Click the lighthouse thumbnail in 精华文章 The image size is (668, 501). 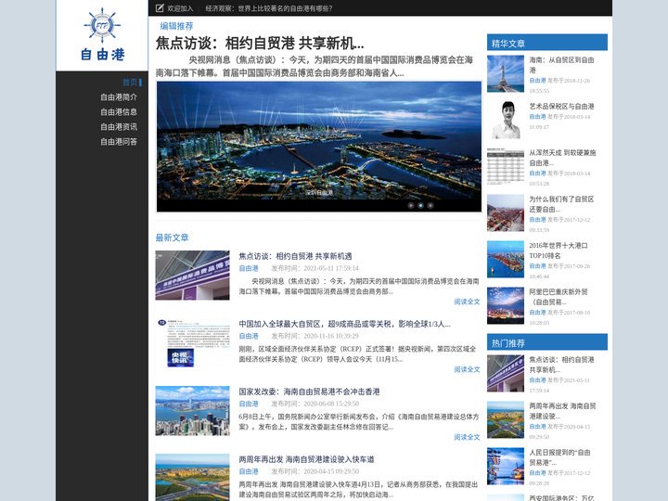point(506,73)
